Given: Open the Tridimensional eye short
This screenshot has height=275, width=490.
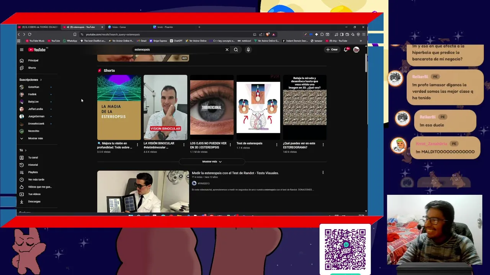Looking at the screenshot, I should point(212,107).
